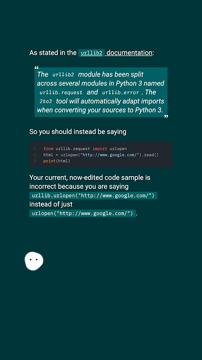
Task: Click the 'So you should instead be saying' text
Action: click(78, 132)
